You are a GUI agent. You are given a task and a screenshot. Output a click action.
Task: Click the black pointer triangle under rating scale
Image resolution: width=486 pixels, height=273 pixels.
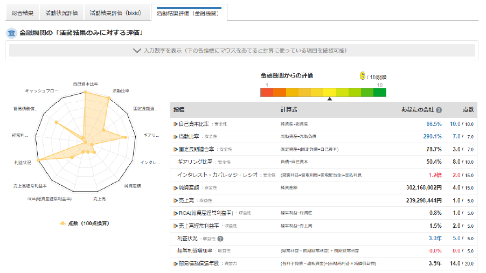pyautogui.click(x=330, y=99)
